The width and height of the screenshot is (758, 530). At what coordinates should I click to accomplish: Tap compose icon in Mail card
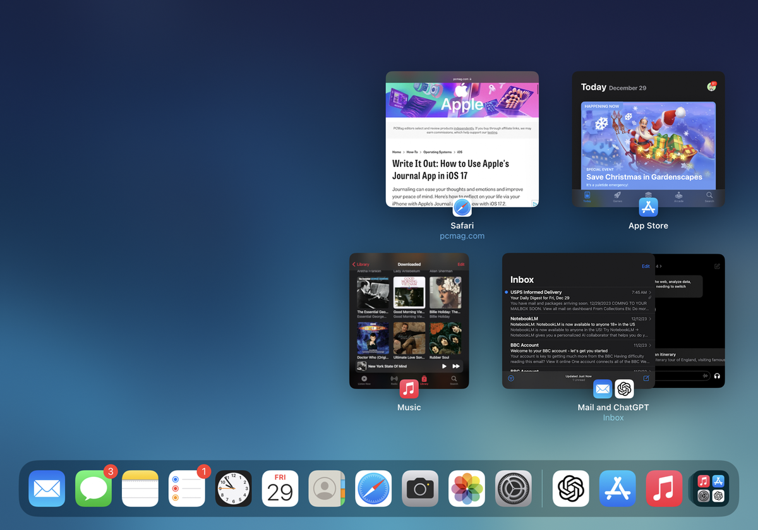click(646, 378)
